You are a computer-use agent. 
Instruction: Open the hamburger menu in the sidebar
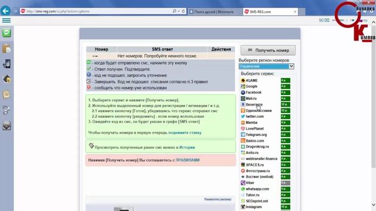point(6,21)
